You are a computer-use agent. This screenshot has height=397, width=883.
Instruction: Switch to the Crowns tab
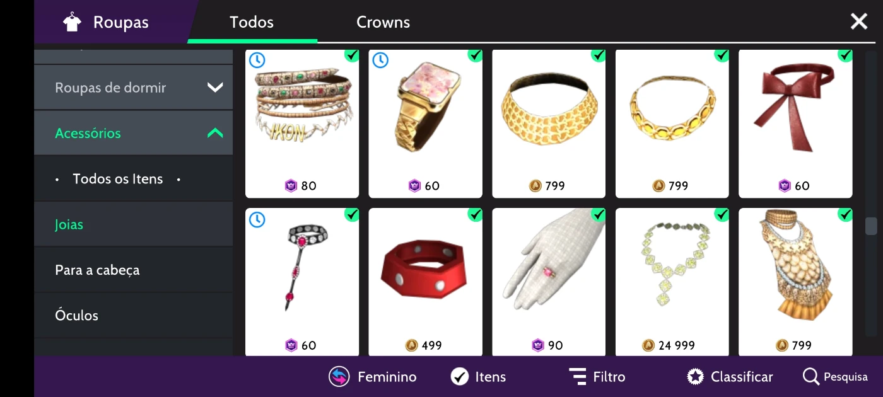click(x=383, y=22)
